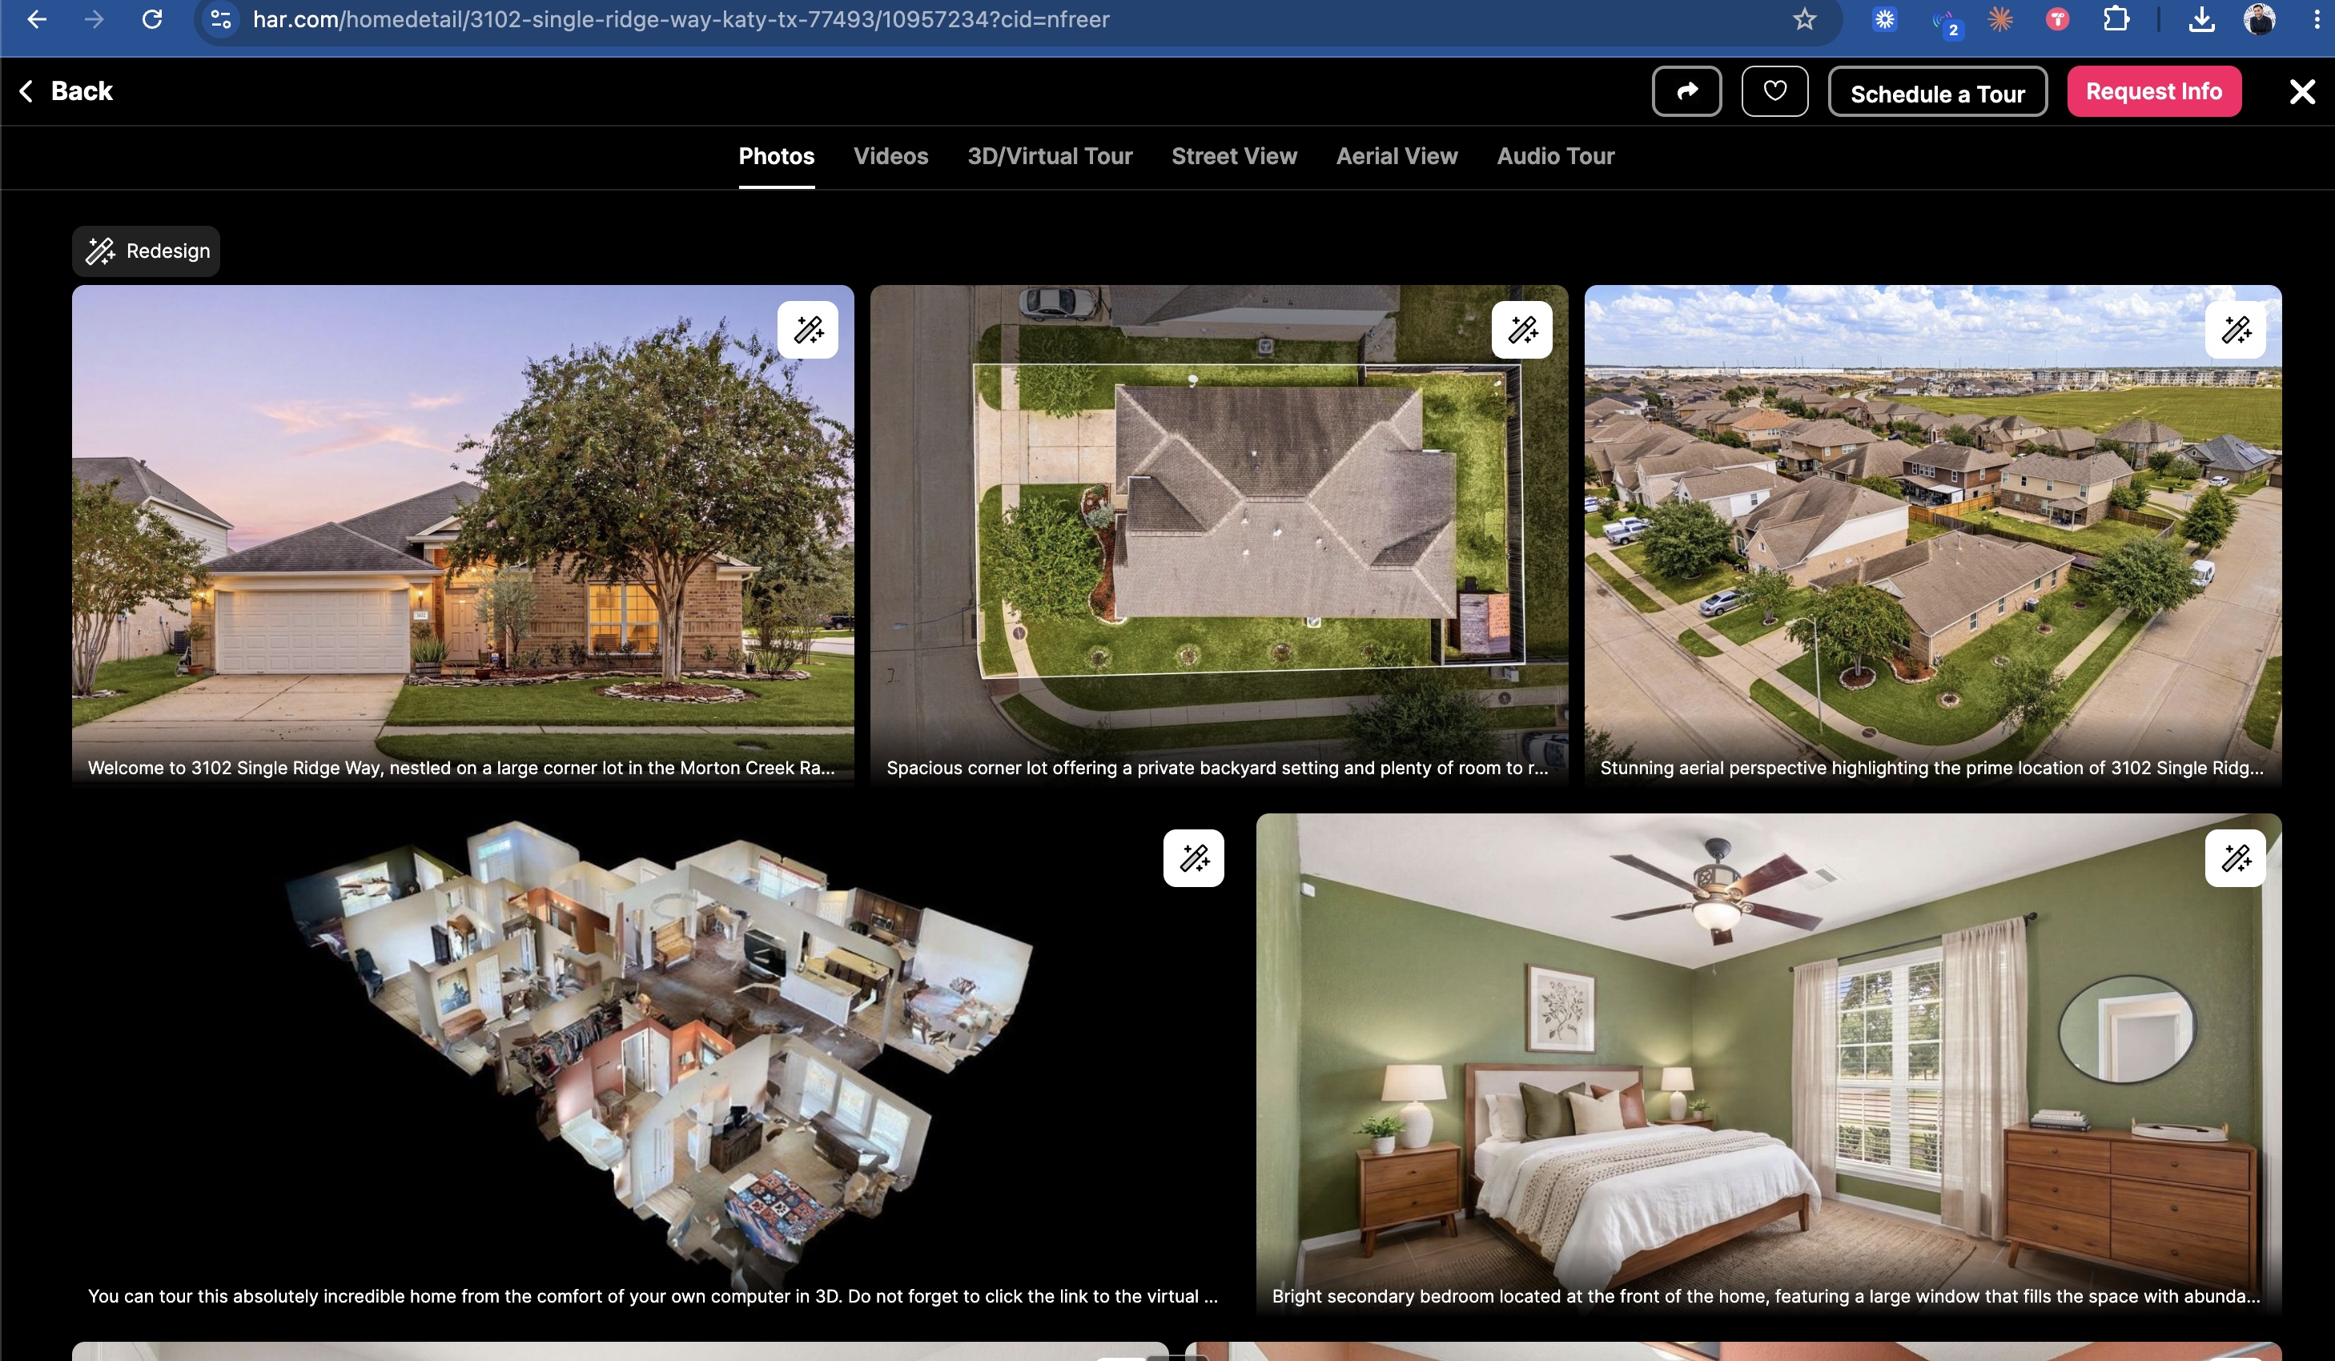Open the 3D dollhouse floor plan image

click(x=655, y=1065)
